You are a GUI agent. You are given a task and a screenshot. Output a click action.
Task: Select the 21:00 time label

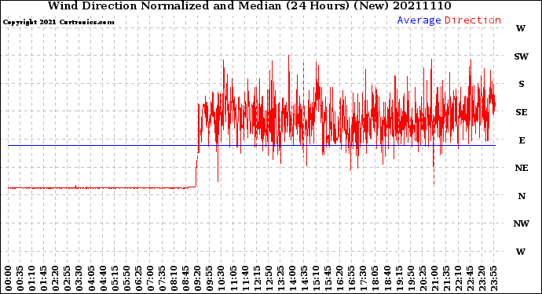point(434,278)
